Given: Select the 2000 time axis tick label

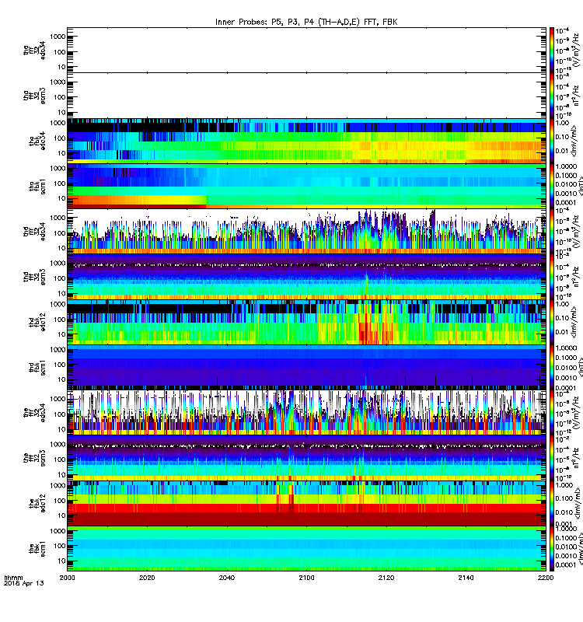Looking at the screenshot, I should [x=67, y=578].
